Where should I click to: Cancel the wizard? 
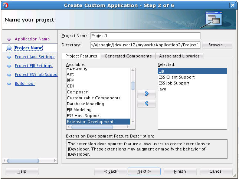pyautogui.click(x=216, y=171)
